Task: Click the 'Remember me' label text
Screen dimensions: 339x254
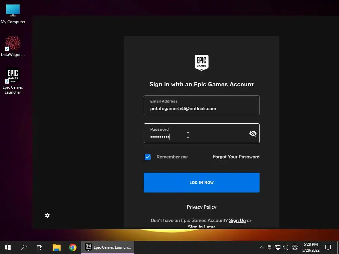Action: [x=172, y=157]
